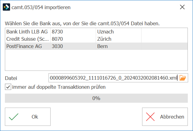
Task: Cancel the import with Abbrechen
Action: tap(165, 117)
